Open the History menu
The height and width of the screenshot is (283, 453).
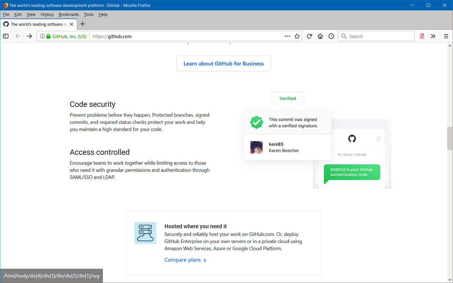47,15
